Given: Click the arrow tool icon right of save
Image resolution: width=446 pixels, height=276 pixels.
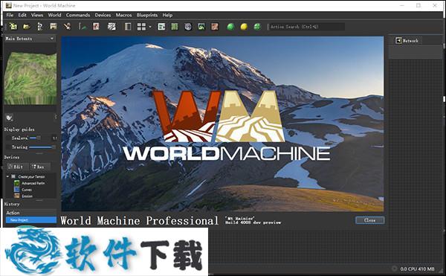Looking at the screenshot, I should (x=67, y=27).
